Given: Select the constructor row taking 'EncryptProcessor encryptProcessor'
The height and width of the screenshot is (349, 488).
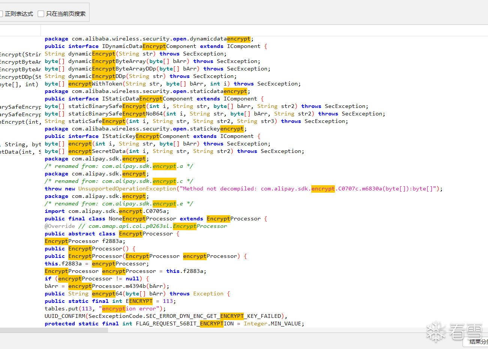Looking at the screenshot, I should 146,256.
